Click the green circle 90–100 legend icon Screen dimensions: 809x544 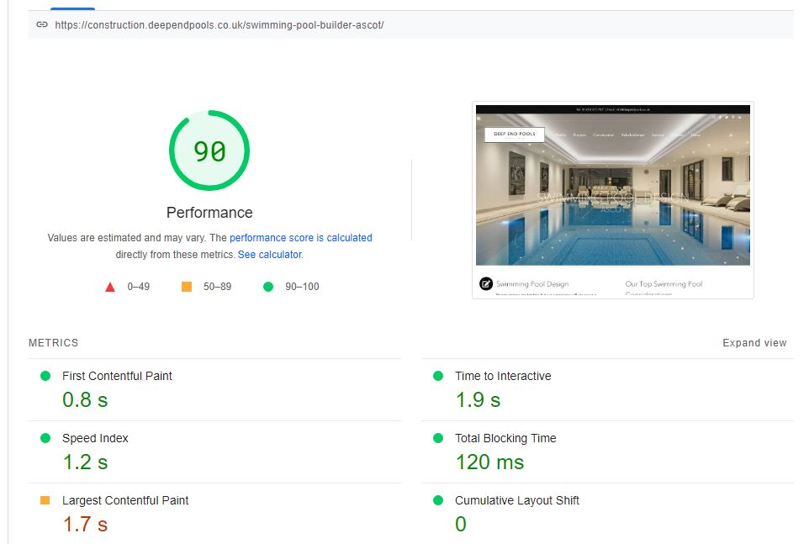click(268, 287)
